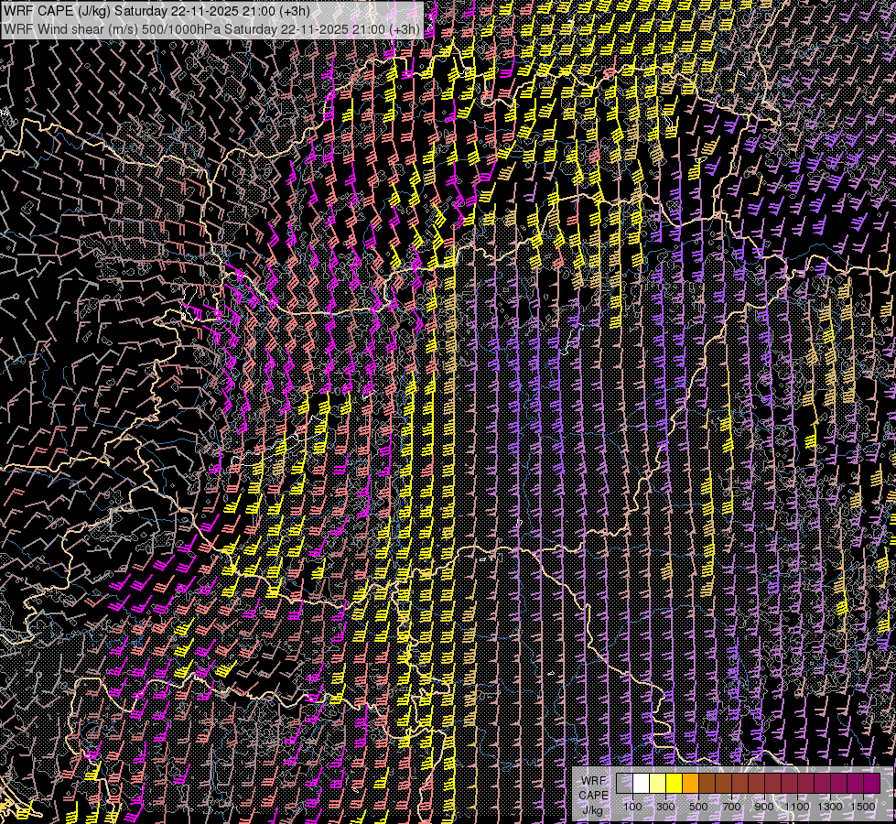Click the orange swatch in the CAPE legend

coord(690,784)
